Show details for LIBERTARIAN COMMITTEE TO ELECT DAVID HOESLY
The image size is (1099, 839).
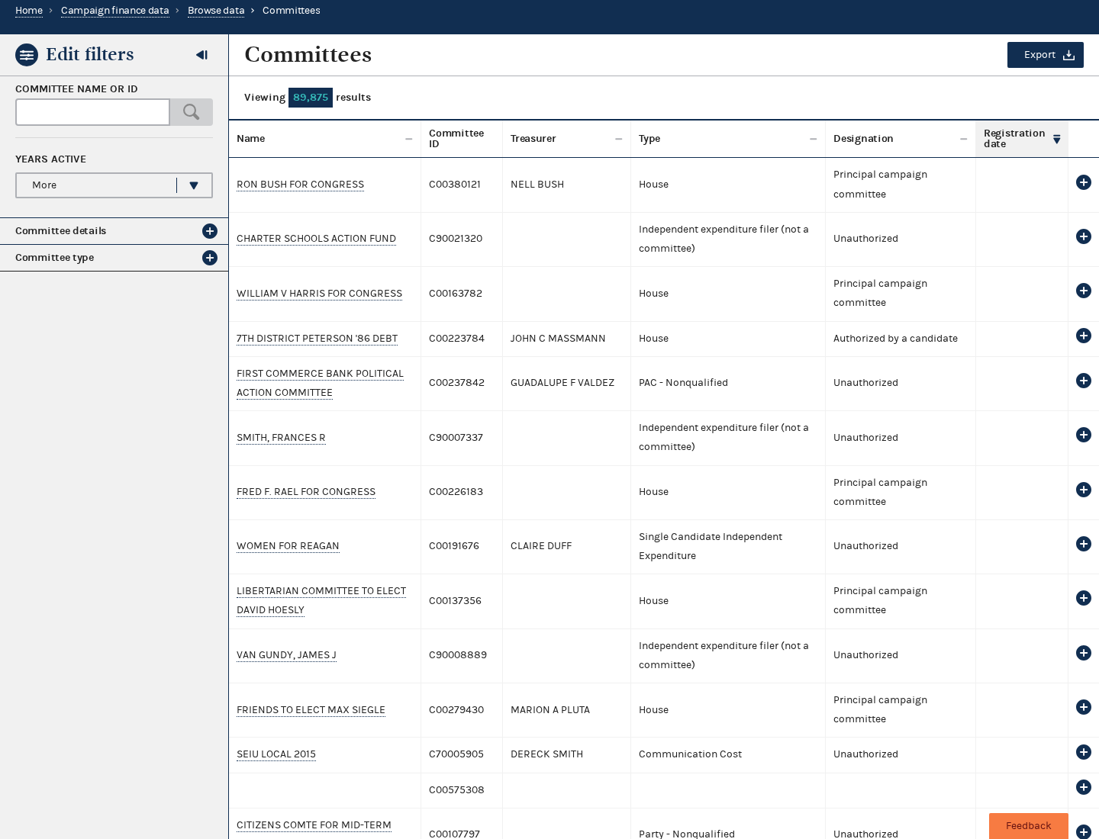click(1084, 598)
